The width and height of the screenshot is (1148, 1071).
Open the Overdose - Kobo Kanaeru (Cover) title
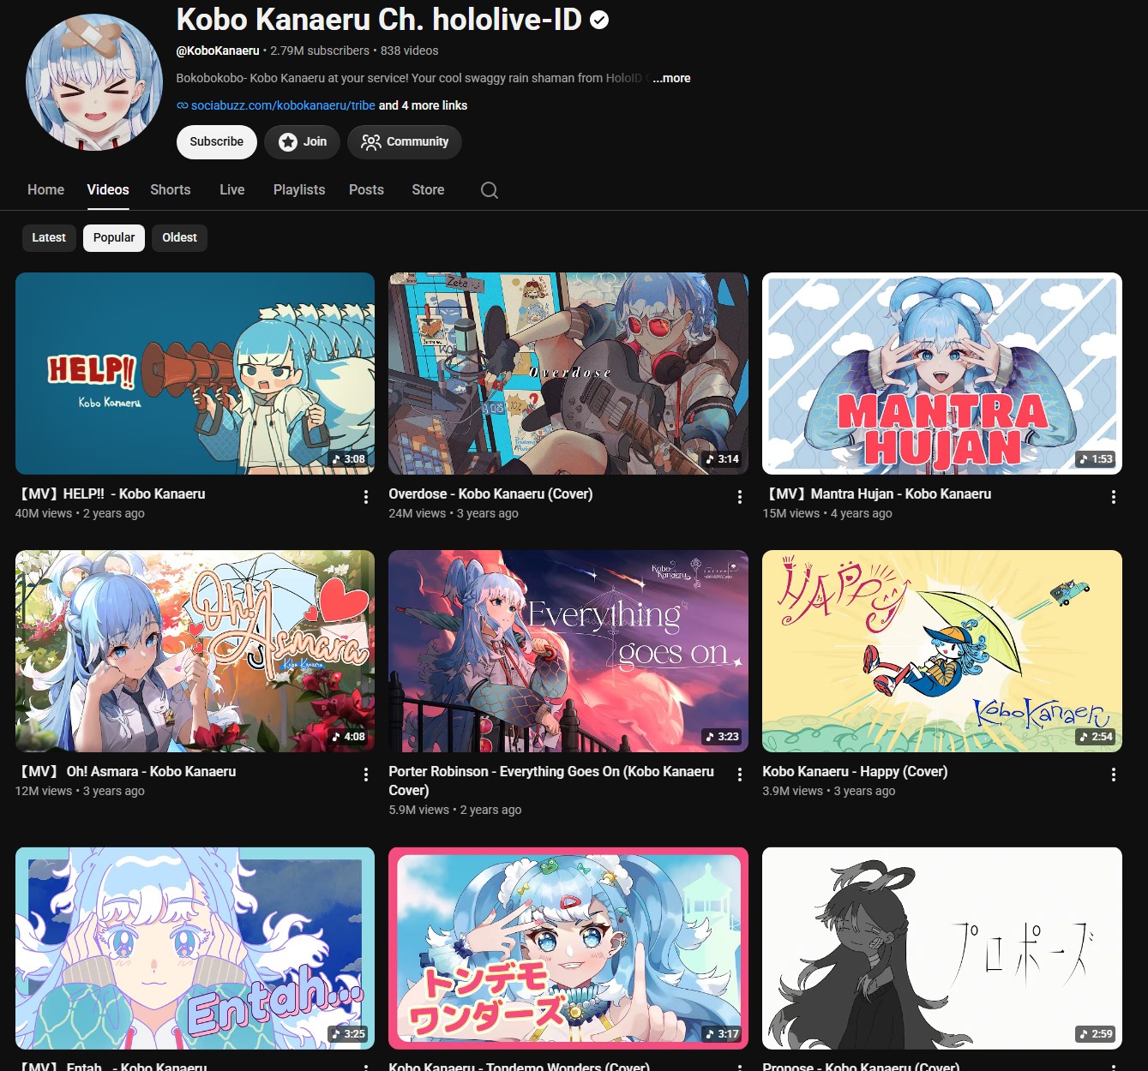(x=490, y=494)
